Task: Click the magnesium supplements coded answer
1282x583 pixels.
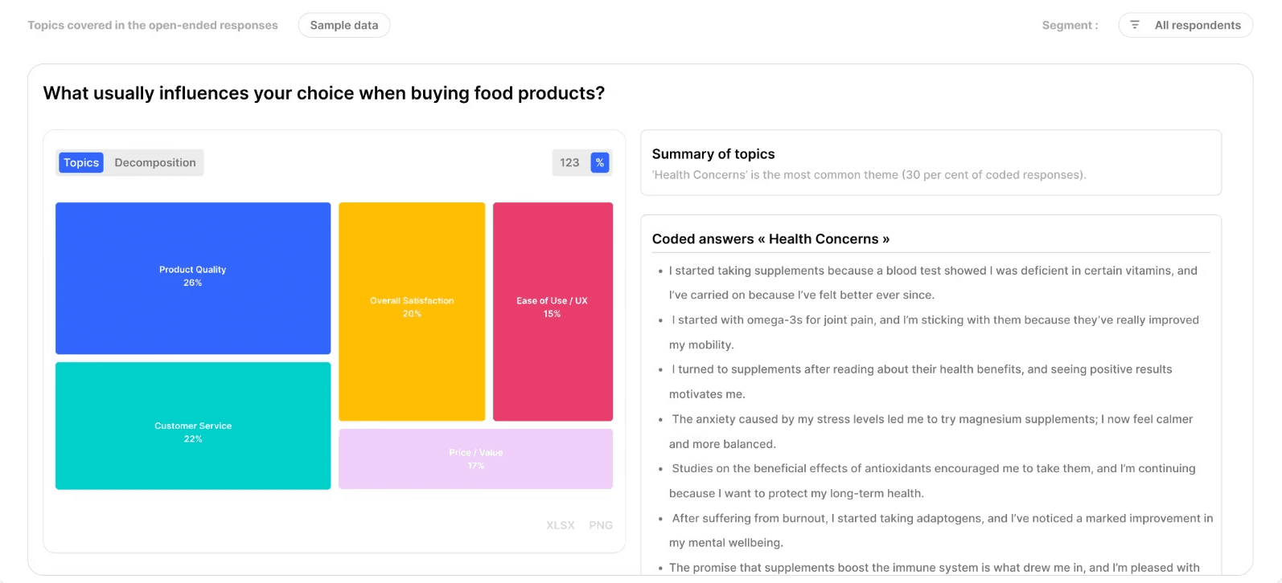Action: point(931,431)
